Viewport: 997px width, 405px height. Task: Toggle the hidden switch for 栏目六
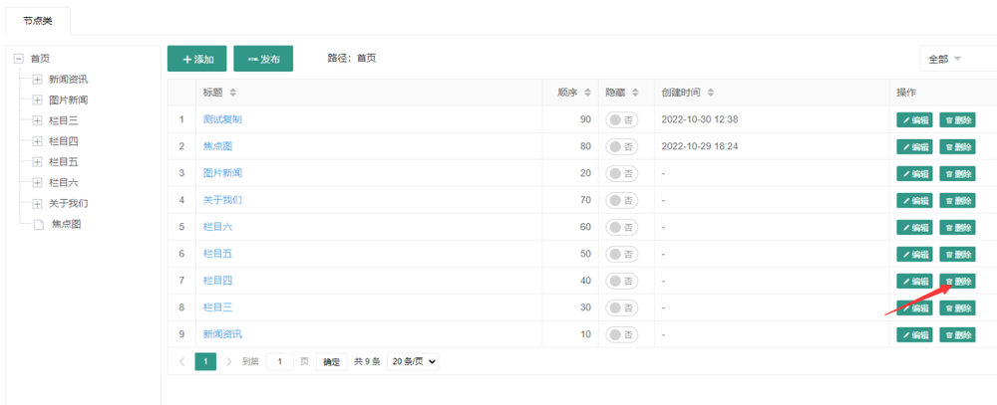(x=622, y=227)
